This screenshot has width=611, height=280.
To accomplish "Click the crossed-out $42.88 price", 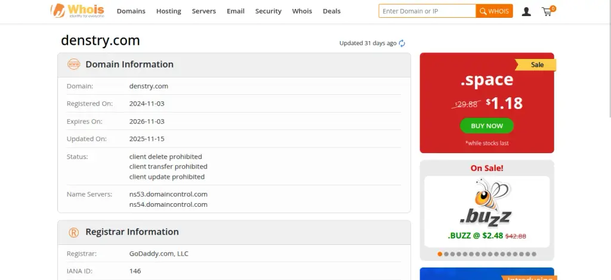I will [x=516, y=236].
